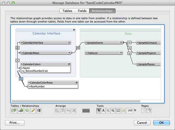Collapse the Calendar Interface note box
The width and height of the screenshot is (175, 130).
74,30
